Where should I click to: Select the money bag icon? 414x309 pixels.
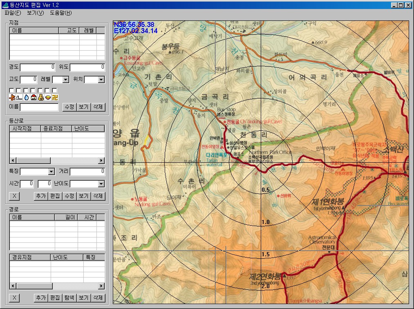click(40, 97)
